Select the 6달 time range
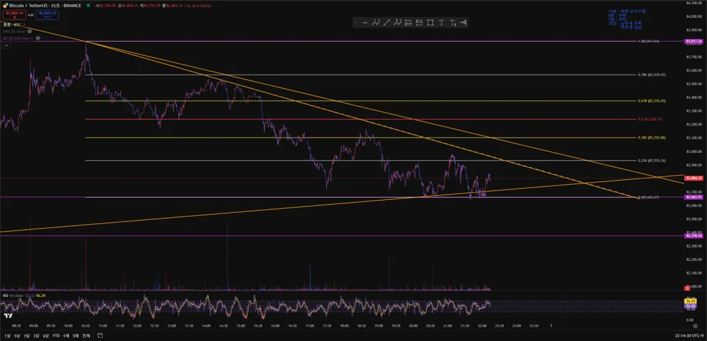Image resolution: width=707 pixels, height=341 pixels. [45, 336]
